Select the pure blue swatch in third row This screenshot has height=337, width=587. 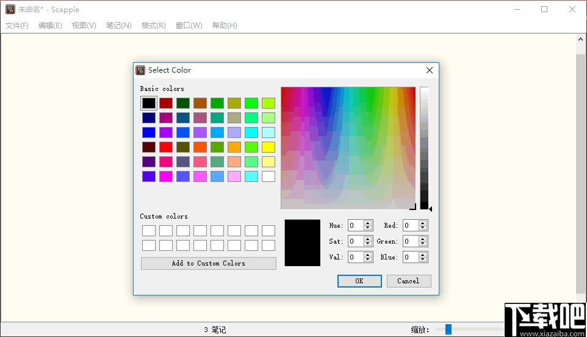[149, 132]
